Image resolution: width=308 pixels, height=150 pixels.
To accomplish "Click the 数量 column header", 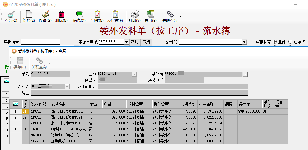I will (114, 104).
